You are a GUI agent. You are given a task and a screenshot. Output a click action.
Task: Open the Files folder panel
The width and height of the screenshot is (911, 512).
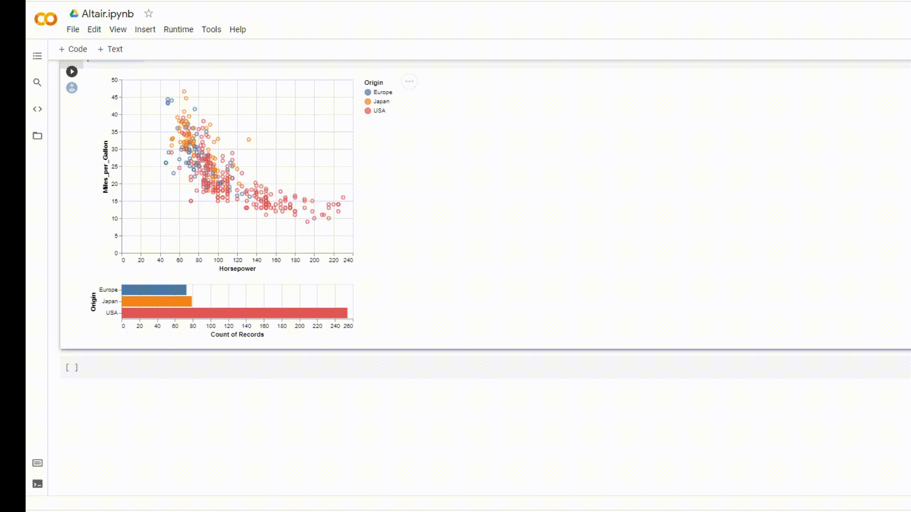click(37, 136)
